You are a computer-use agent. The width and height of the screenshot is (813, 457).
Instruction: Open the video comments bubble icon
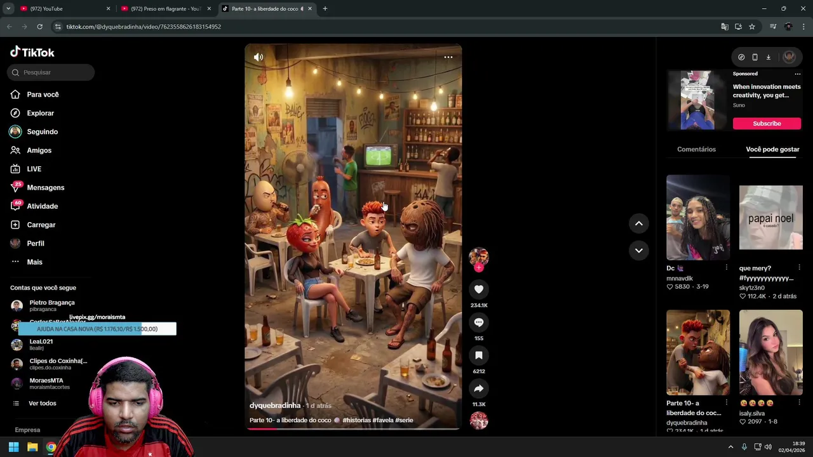coord(479,322)
